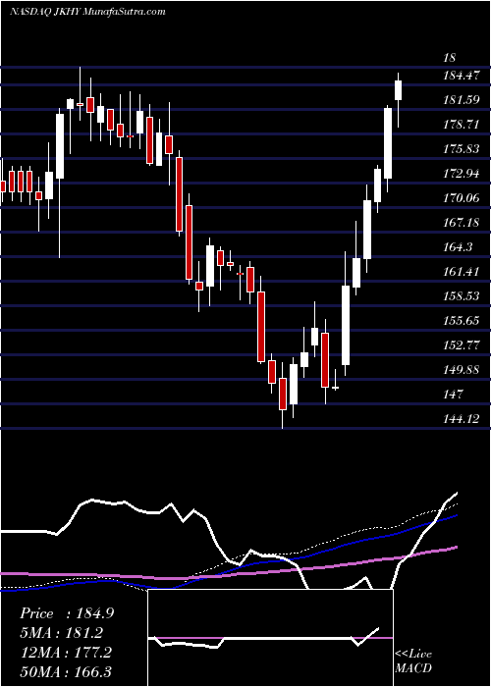Click the 155.65 price axis label
Image resolution: width=491 pixels, height=687 pixels.
coord(461,321)
